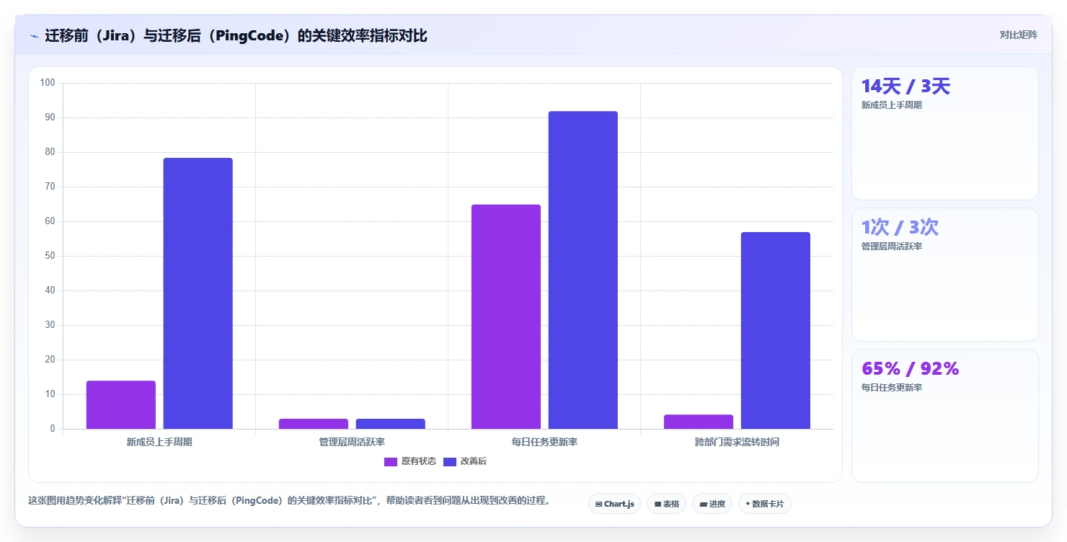Click the description paragraph below the chart
1067x542 pixels.
coord(289,500)
